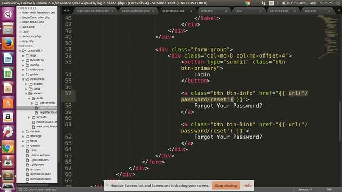This screenshot has height=192, width=342.
Task: Click Spaces: 4 indentation setting
Action: point(305,190)
